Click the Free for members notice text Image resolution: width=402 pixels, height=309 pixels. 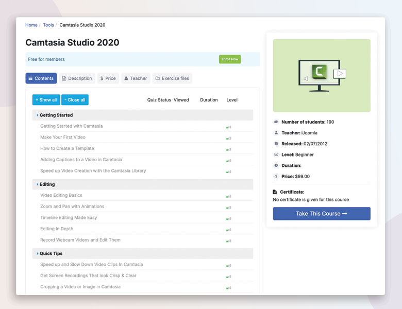[46, 59]
